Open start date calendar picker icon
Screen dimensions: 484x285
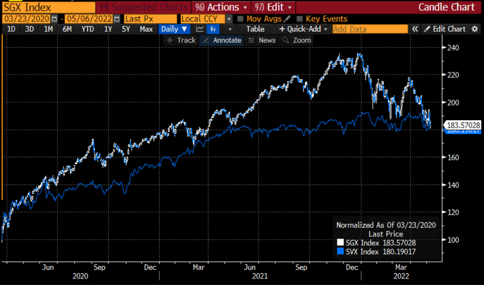coord(54,19)
